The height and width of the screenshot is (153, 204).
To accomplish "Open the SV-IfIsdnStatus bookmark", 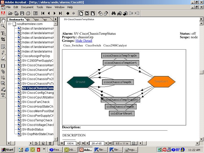I will point(33,130).
